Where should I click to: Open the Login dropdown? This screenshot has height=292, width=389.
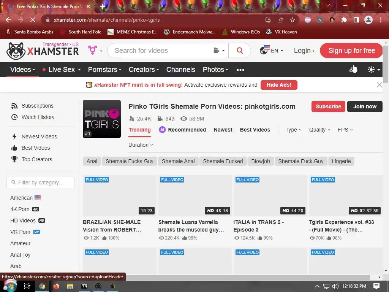(x=304, y=51)
